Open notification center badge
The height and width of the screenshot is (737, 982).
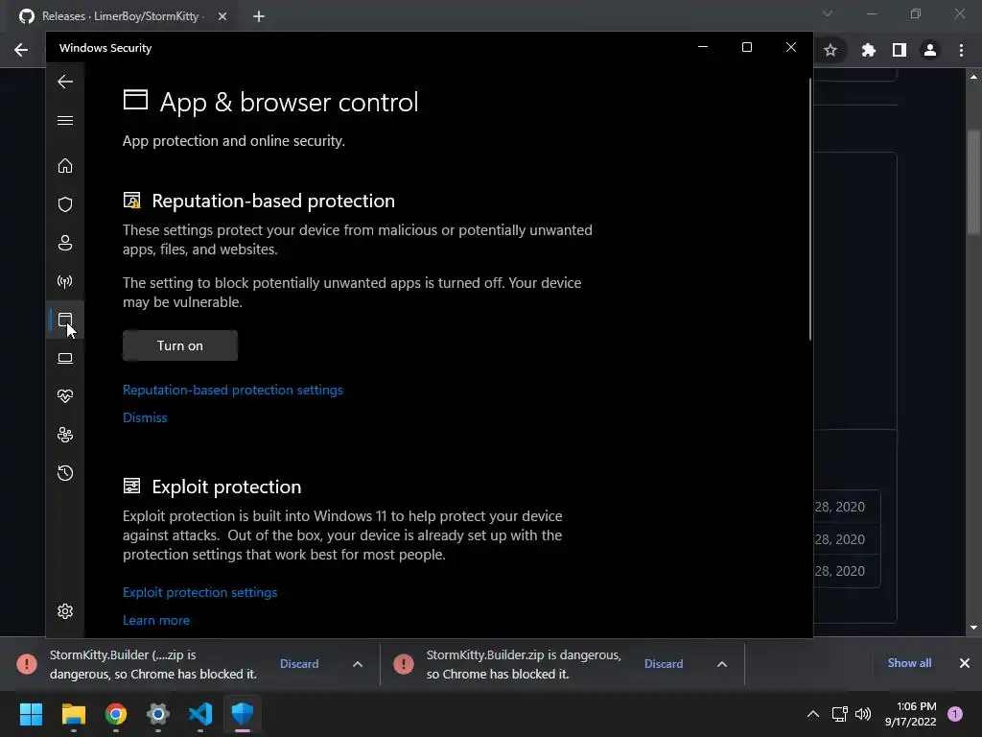(955, 714)
